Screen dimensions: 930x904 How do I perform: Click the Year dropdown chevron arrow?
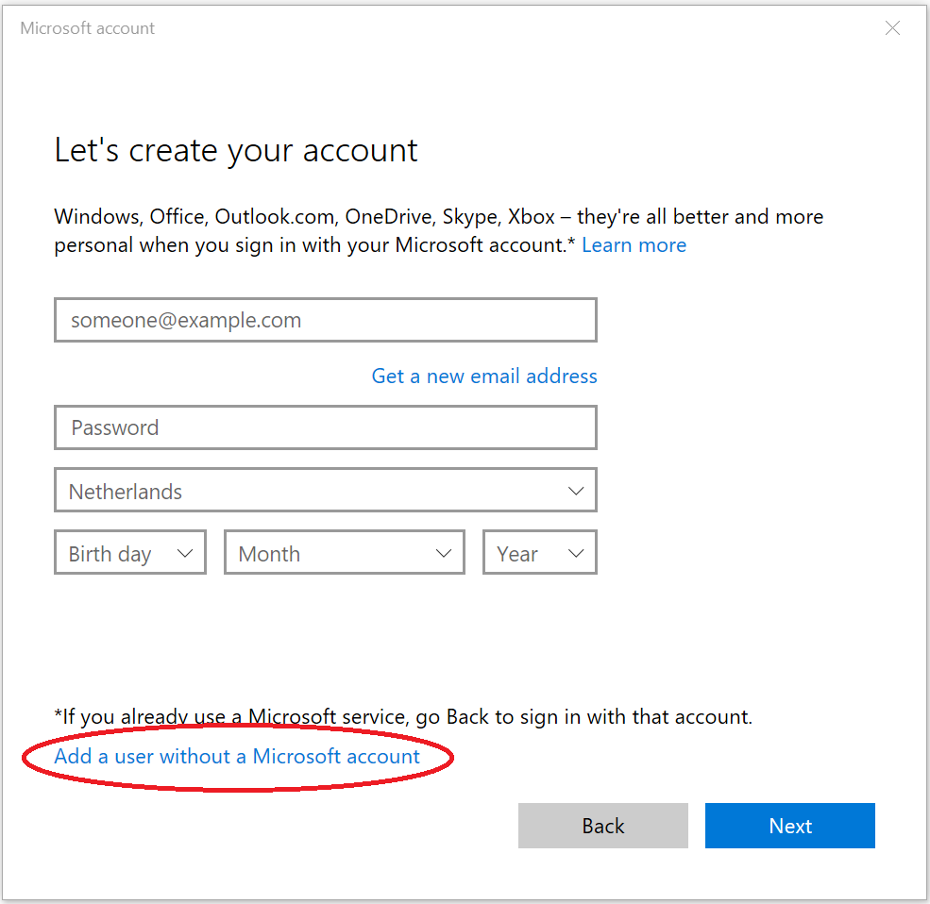(x=576, y=554)
